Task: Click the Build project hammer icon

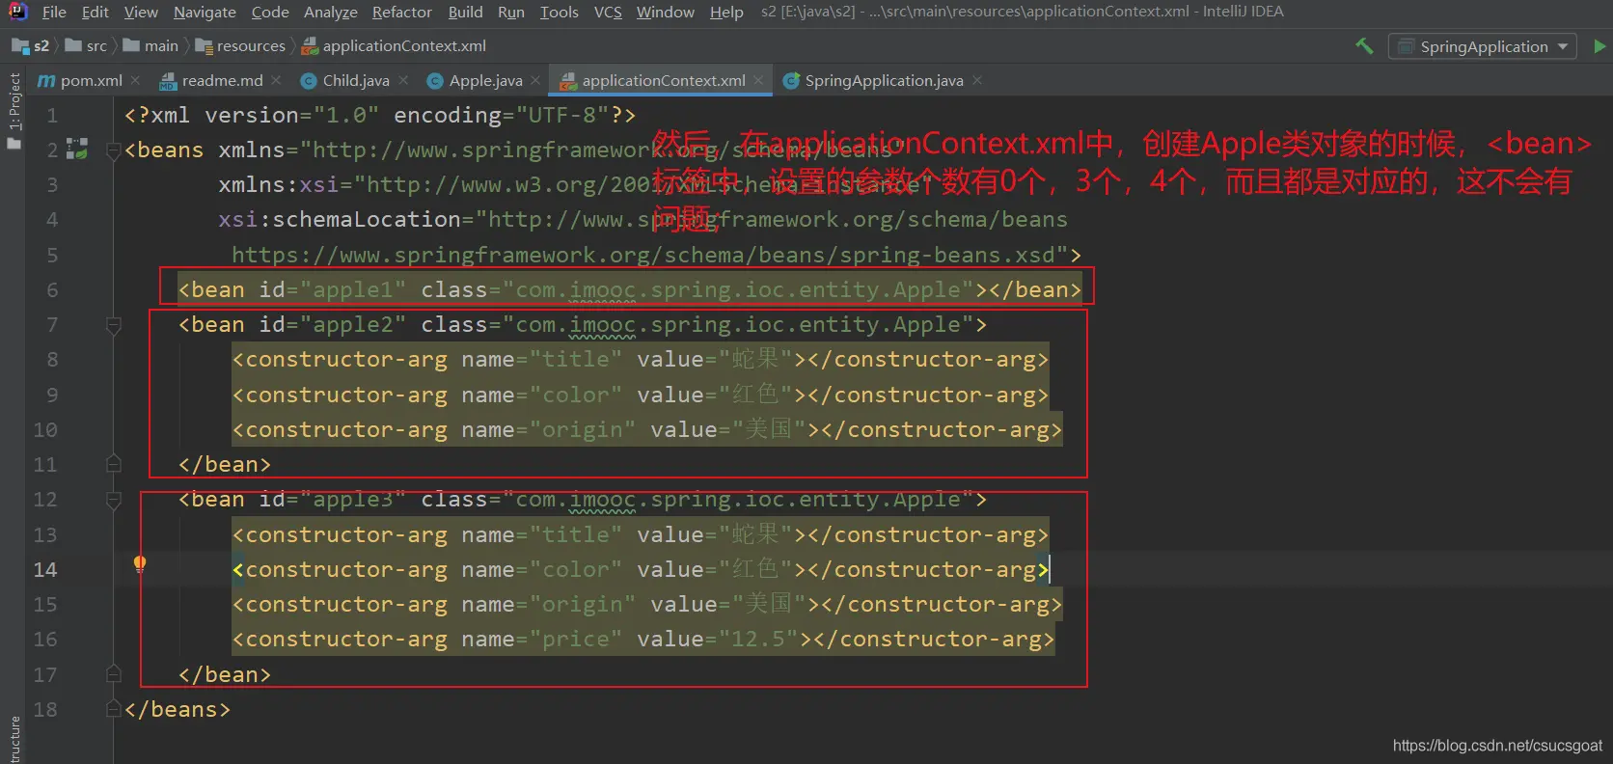Action: [1364, 46]
